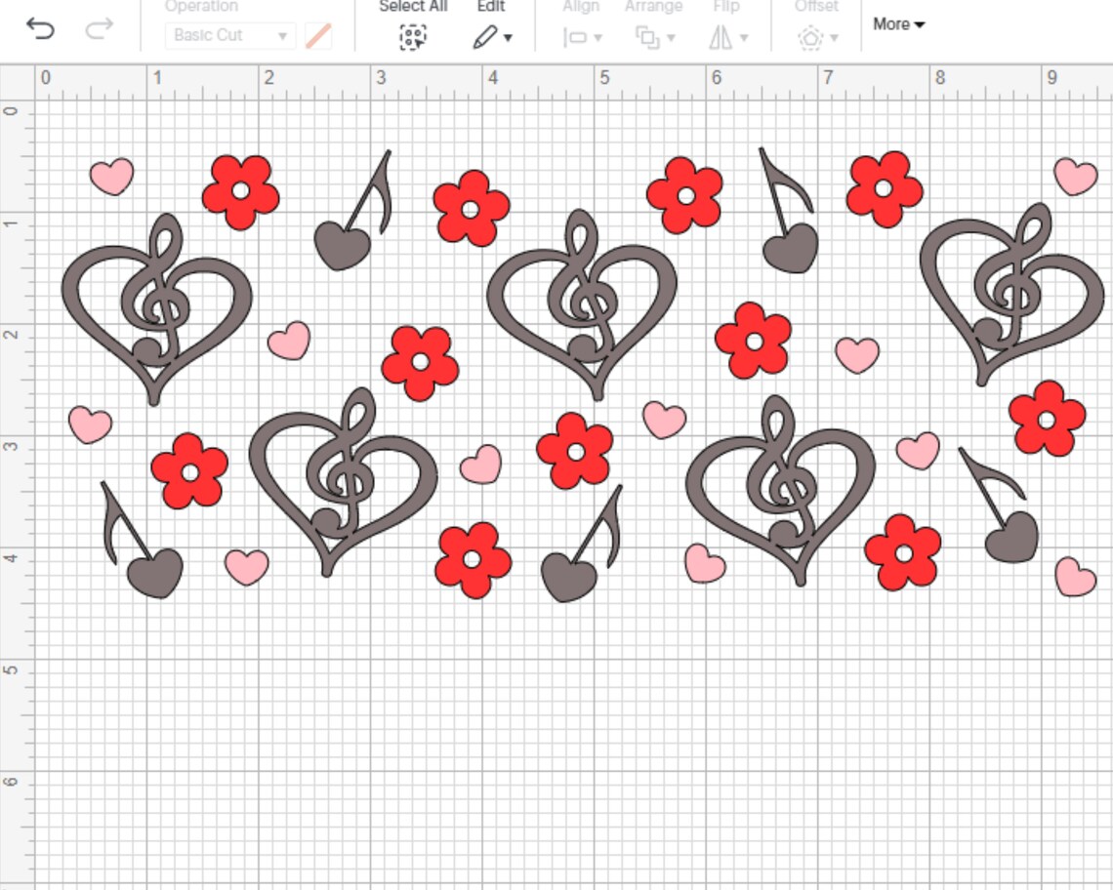This screenshot has width=1113, height=890.
Task: Click the Edit pencil icon
Action: pos(485,36)
